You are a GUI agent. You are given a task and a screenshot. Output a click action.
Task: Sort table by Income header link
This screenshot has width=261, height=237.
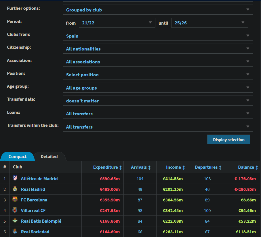[x=174, y=167]
